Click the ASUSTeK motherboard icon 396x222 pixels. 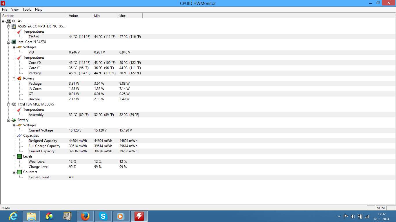(x=14, y=26)
